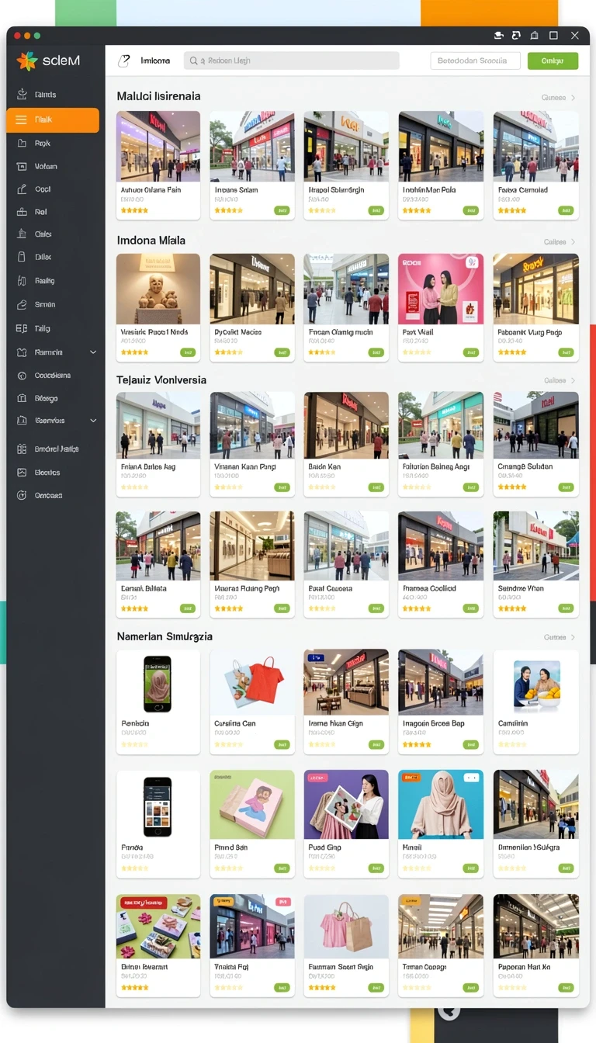
Task: Rate Auhuoi Oilaria Fain using its stars
Action: [134, 210]
